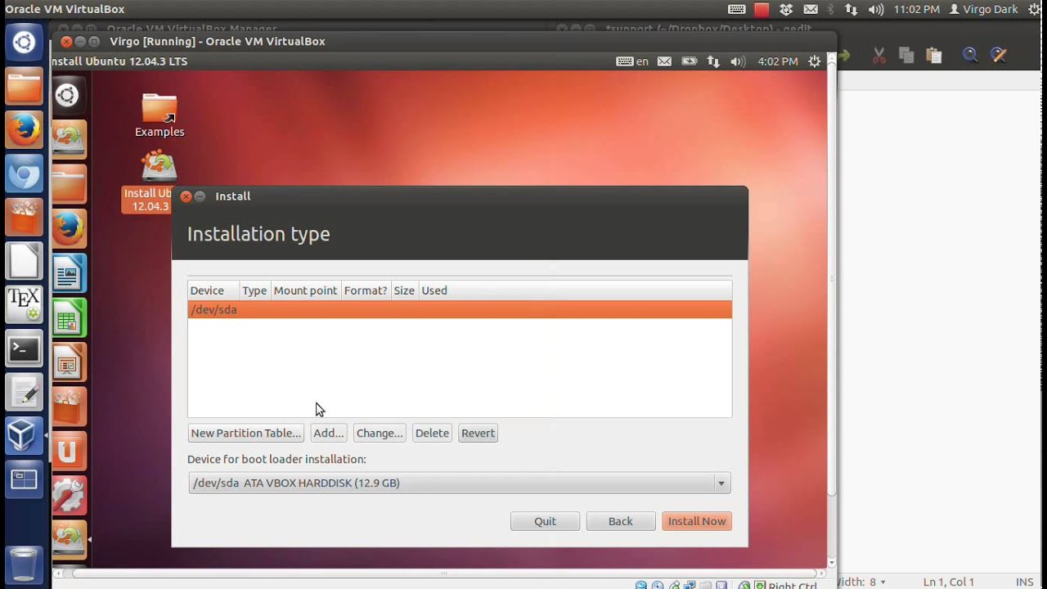This screenshot has height=589, width=1047.
Task: Click the Change... partition button
Action: point(380,433)
